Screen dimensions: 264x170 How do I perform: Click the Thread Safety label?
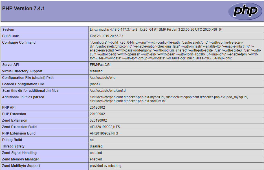pos(13,146)
